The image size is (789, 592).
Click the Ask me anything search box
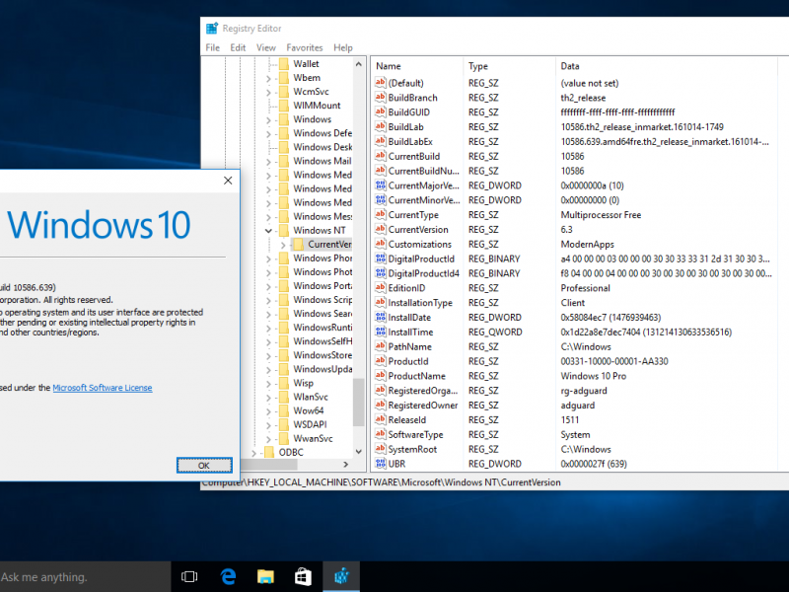85,577
